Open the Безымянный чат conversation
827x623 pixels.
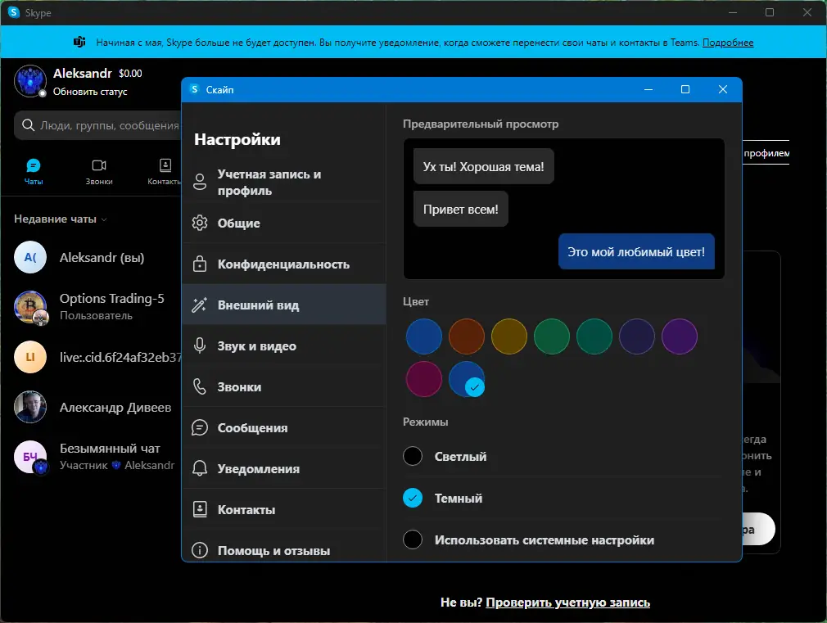91,457
